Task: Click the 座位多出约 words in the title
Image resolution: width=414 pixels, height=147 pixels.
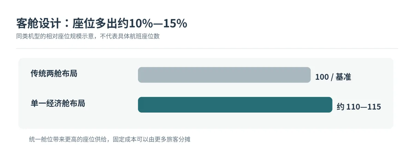Action: [100, 23]
